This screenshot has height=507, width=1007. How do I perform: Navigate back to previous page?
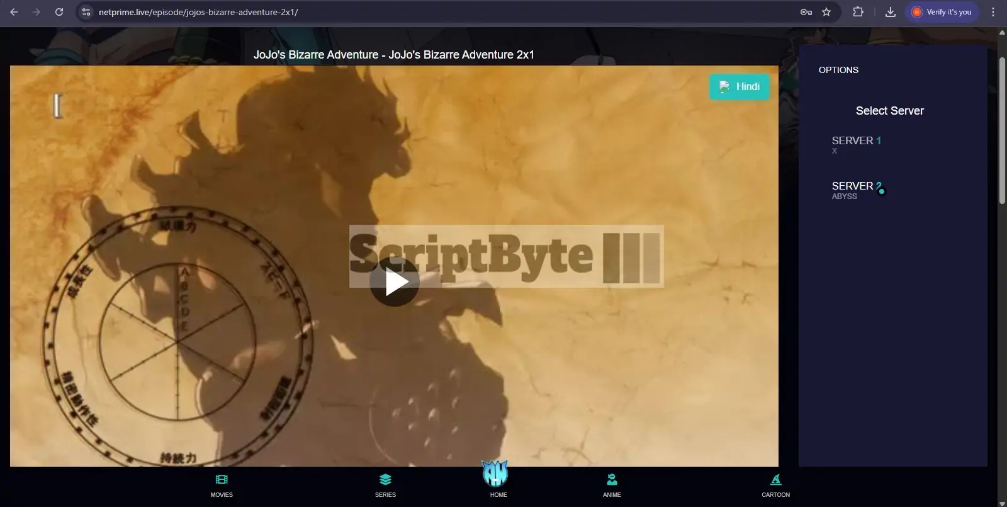tap(14, 12)
